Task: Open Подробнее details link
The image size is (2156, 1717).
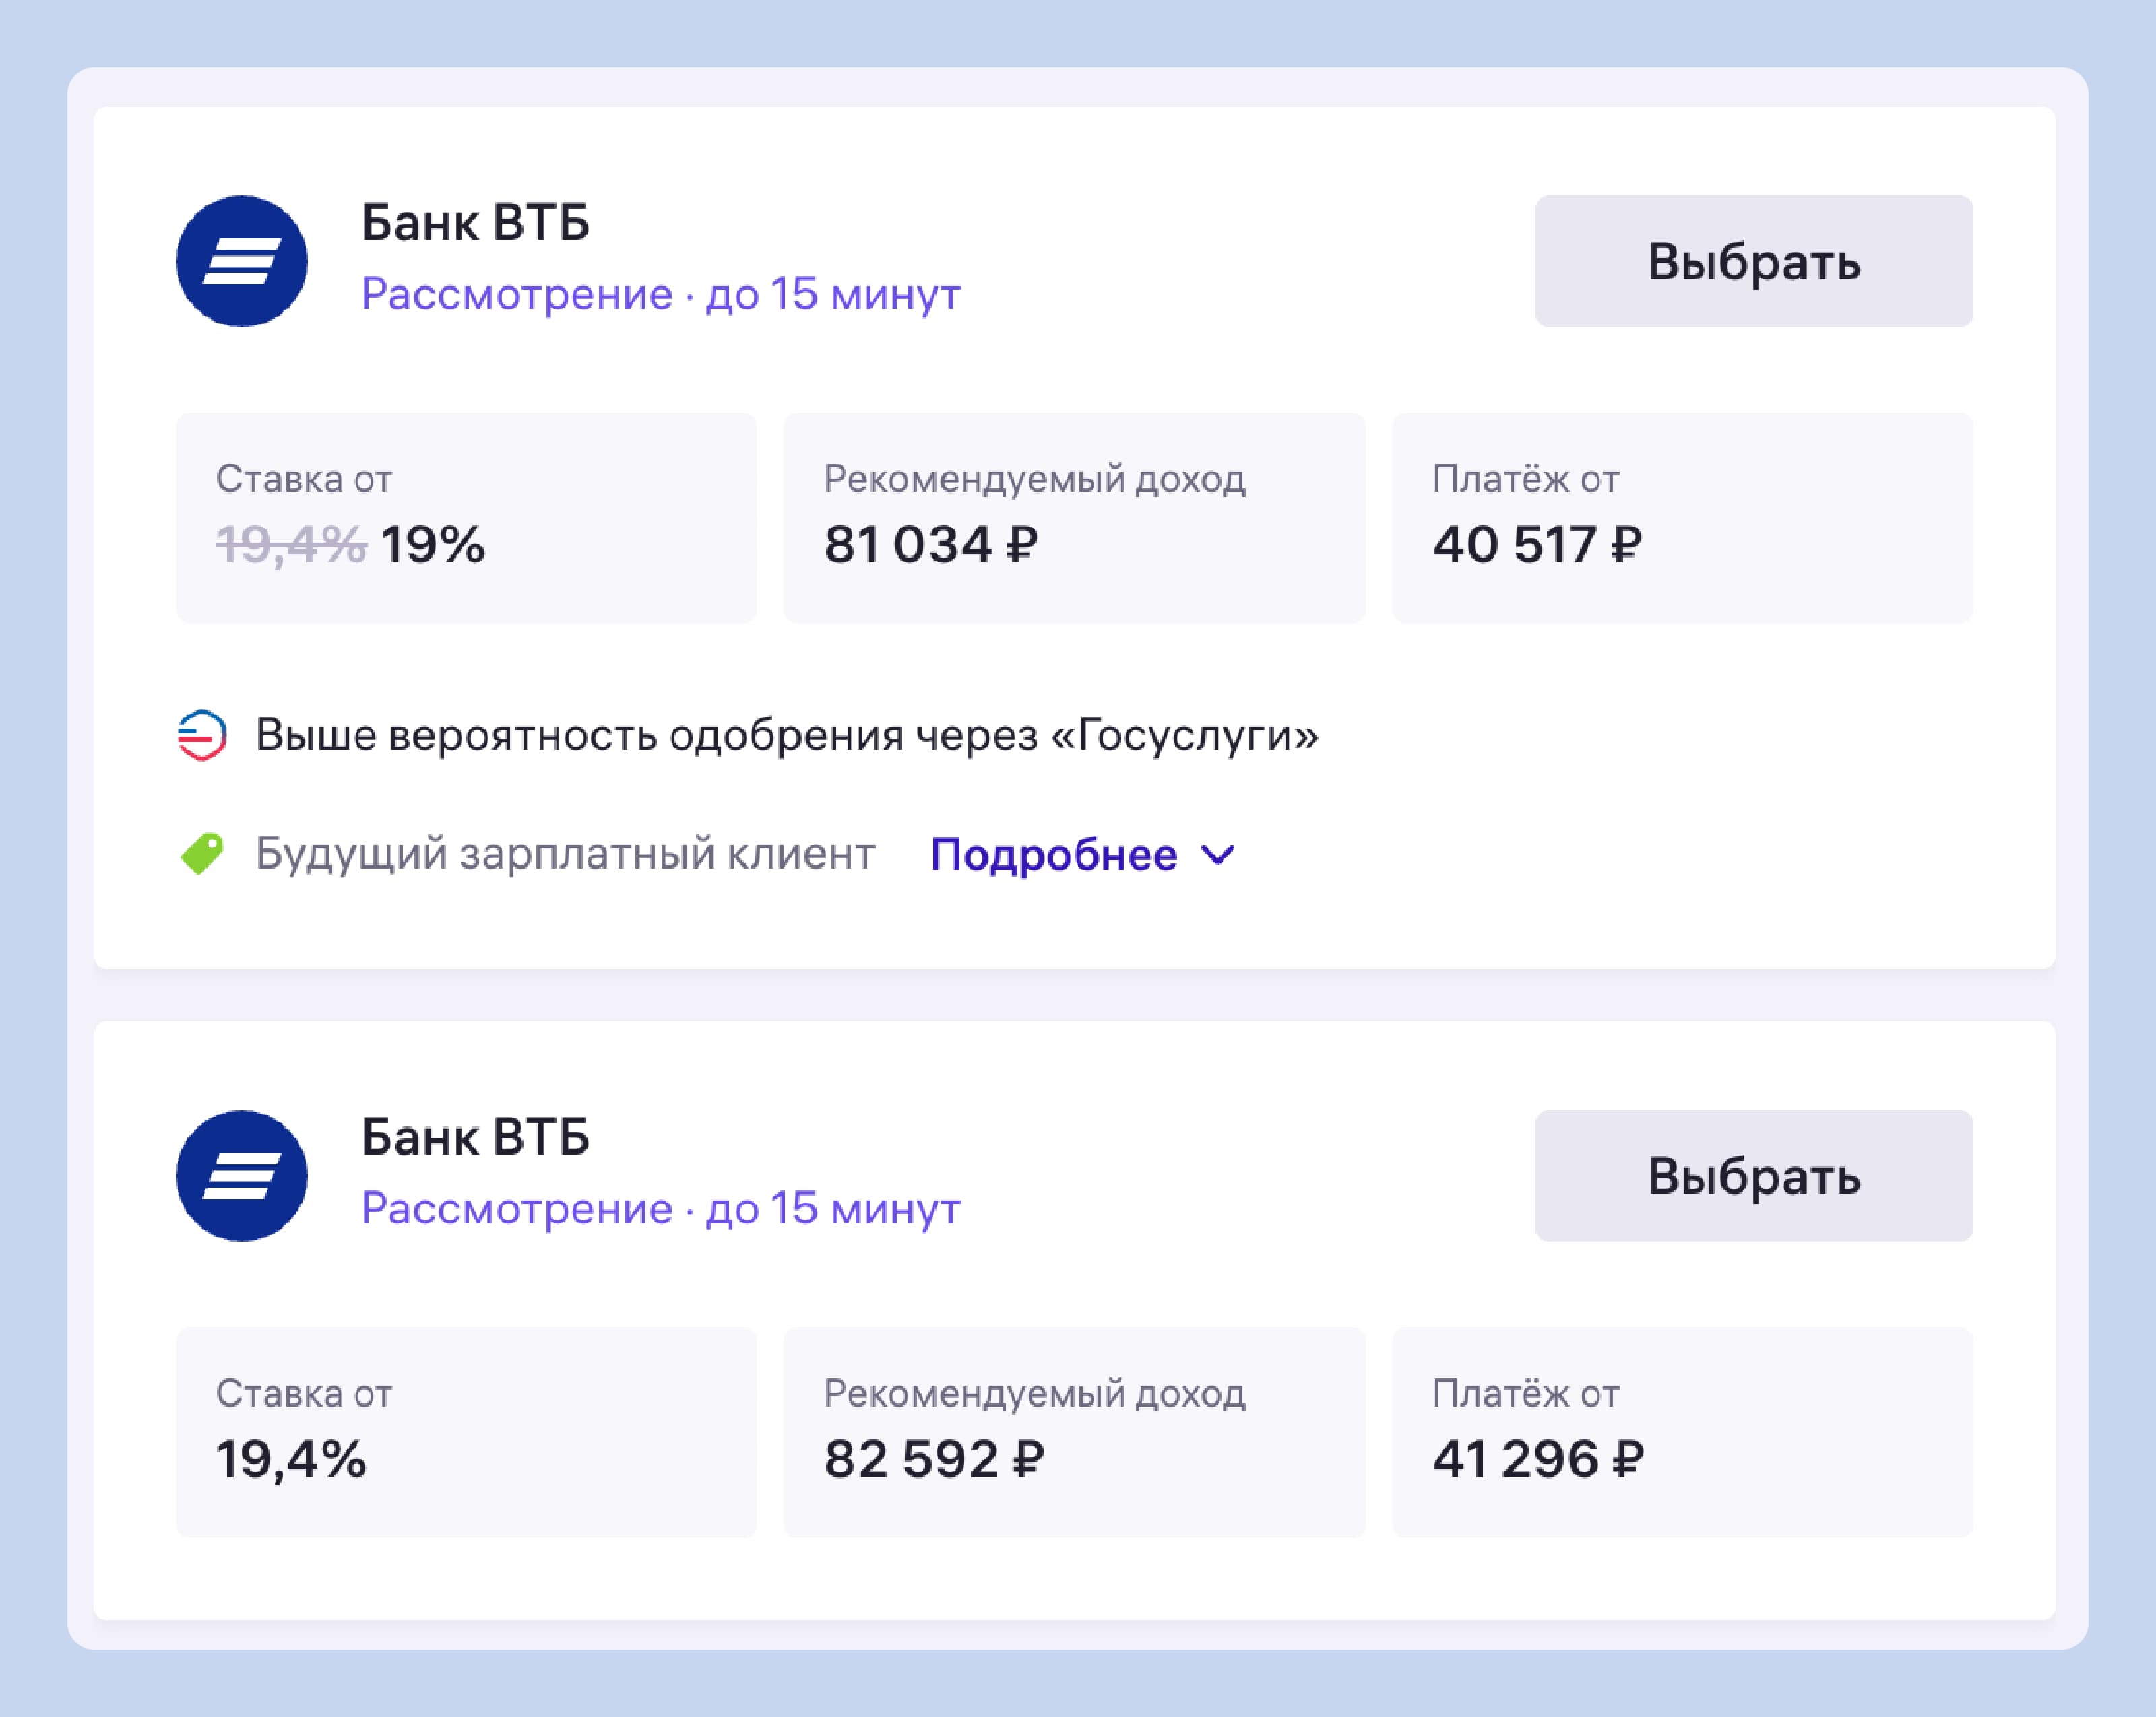Action: pyautogui.click(x=1054, y=854)
